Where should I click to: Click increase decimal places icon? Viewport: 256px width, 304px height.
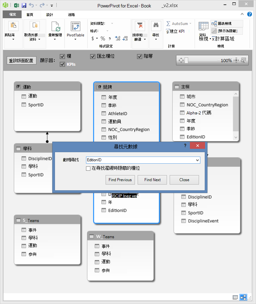(117, 38)
